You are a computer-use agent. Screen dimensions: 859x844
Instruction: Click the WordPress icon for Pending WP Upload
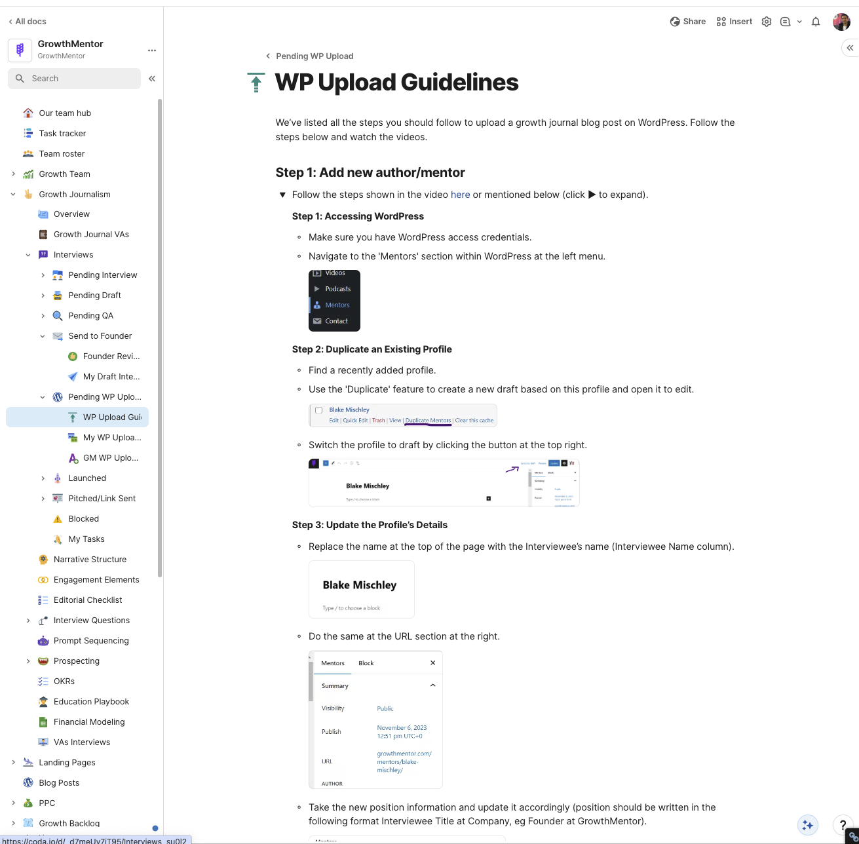point(58,397)
